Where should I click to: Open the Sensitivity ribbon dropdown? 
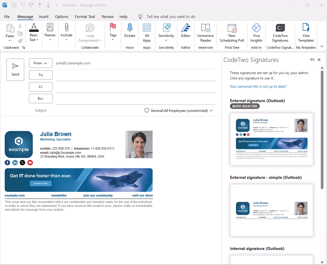pos(166,32)
